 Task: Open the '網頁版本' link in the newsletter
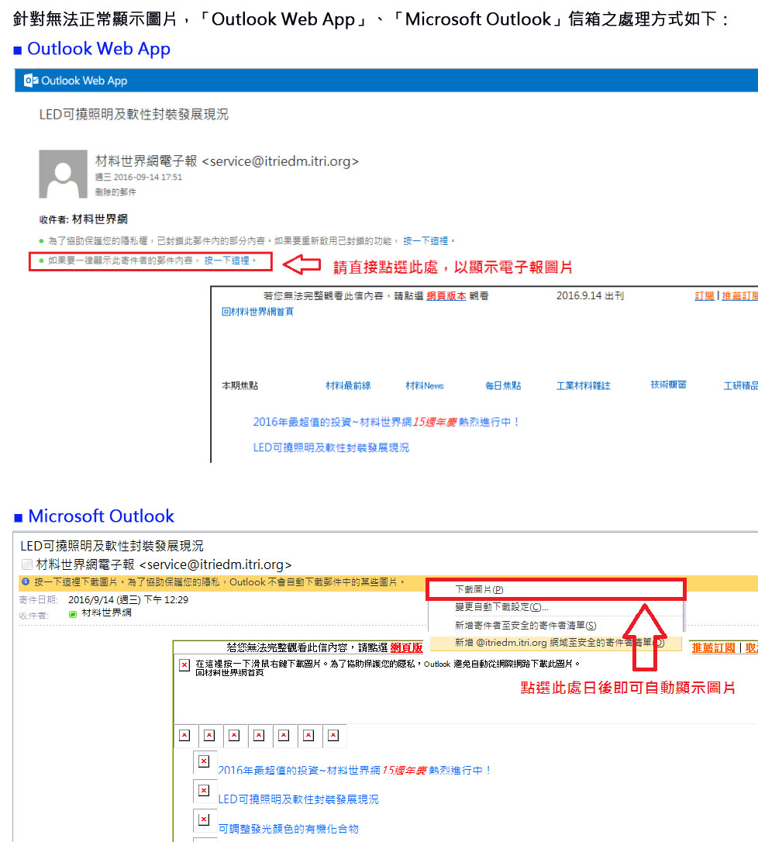pyautogui.click(x=446, y=296)
